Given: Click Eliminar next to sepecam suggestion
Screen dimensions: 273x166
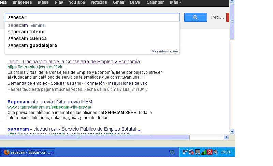Looking at the screenshot, I should (x=38, y=26).
